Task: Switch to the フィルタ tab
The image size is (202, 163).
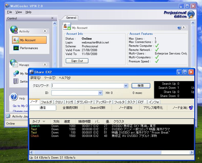Action: [119, 102]
